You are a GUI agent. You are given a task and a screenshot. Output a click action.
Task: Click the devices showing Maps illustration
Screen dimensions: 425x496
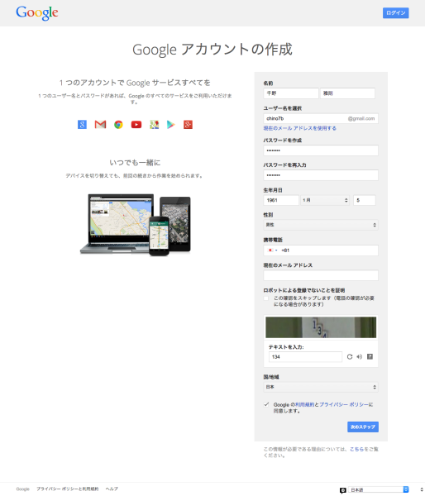[136, 225]
